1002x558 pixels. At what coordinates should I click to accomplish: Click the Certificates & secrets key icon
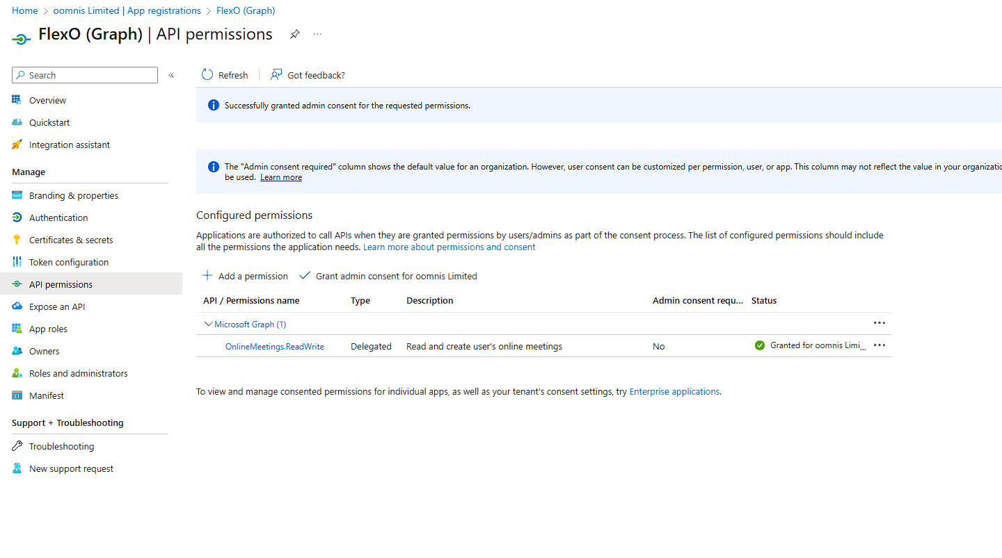click(x=17, y=240)
